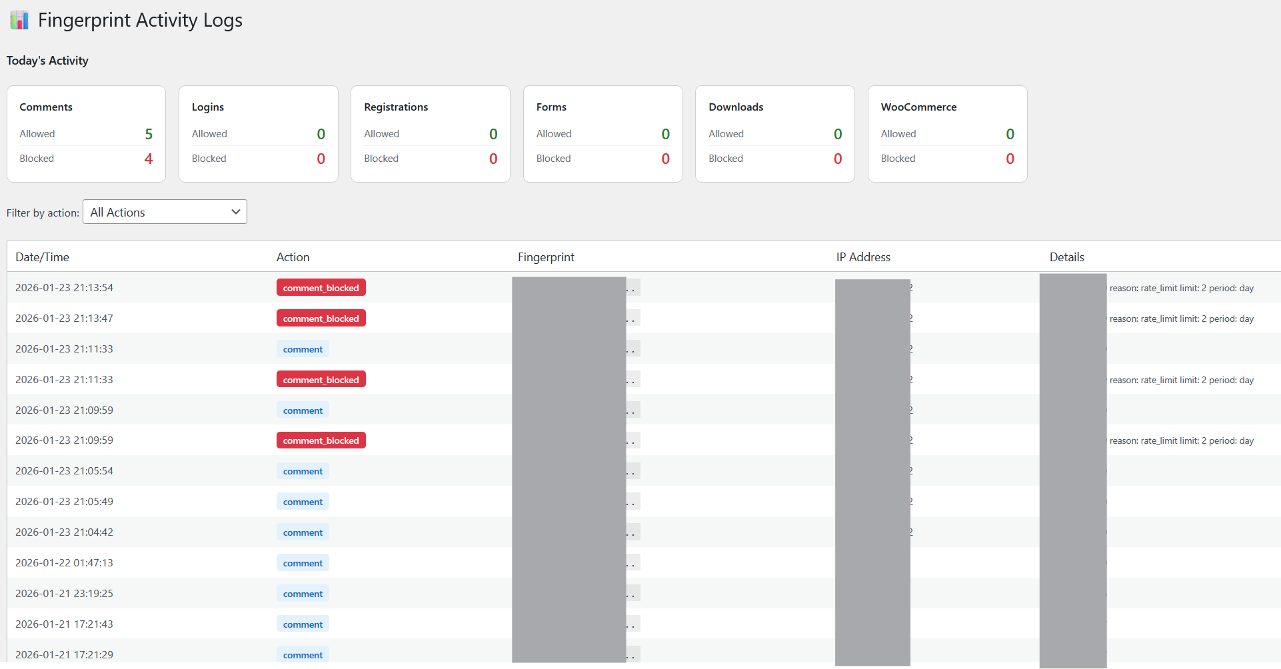Click the Filter by action label
This screenshot has height=669, width=1281.
click(x=43, y=213)
